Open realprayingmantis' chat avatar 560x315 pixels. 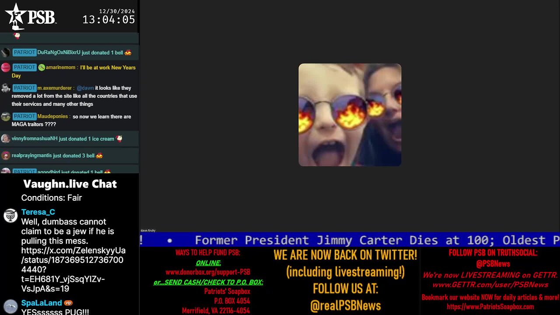(6, 155)
